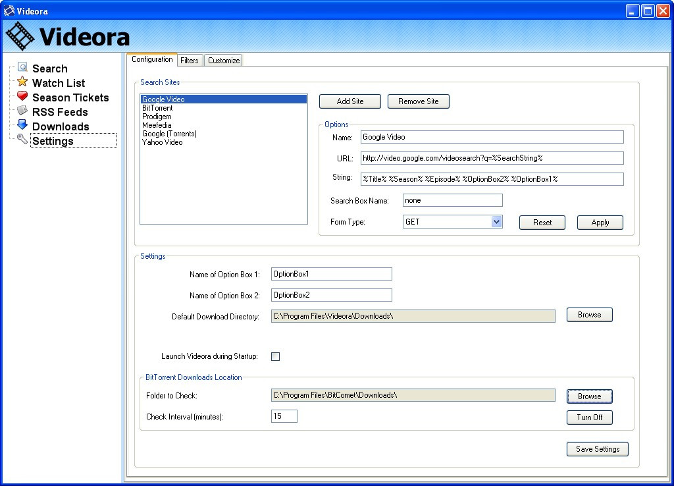Viewport: 674px width, 486px height.
Task: Click the Save Settings button
Action: (x=598, y=449)
